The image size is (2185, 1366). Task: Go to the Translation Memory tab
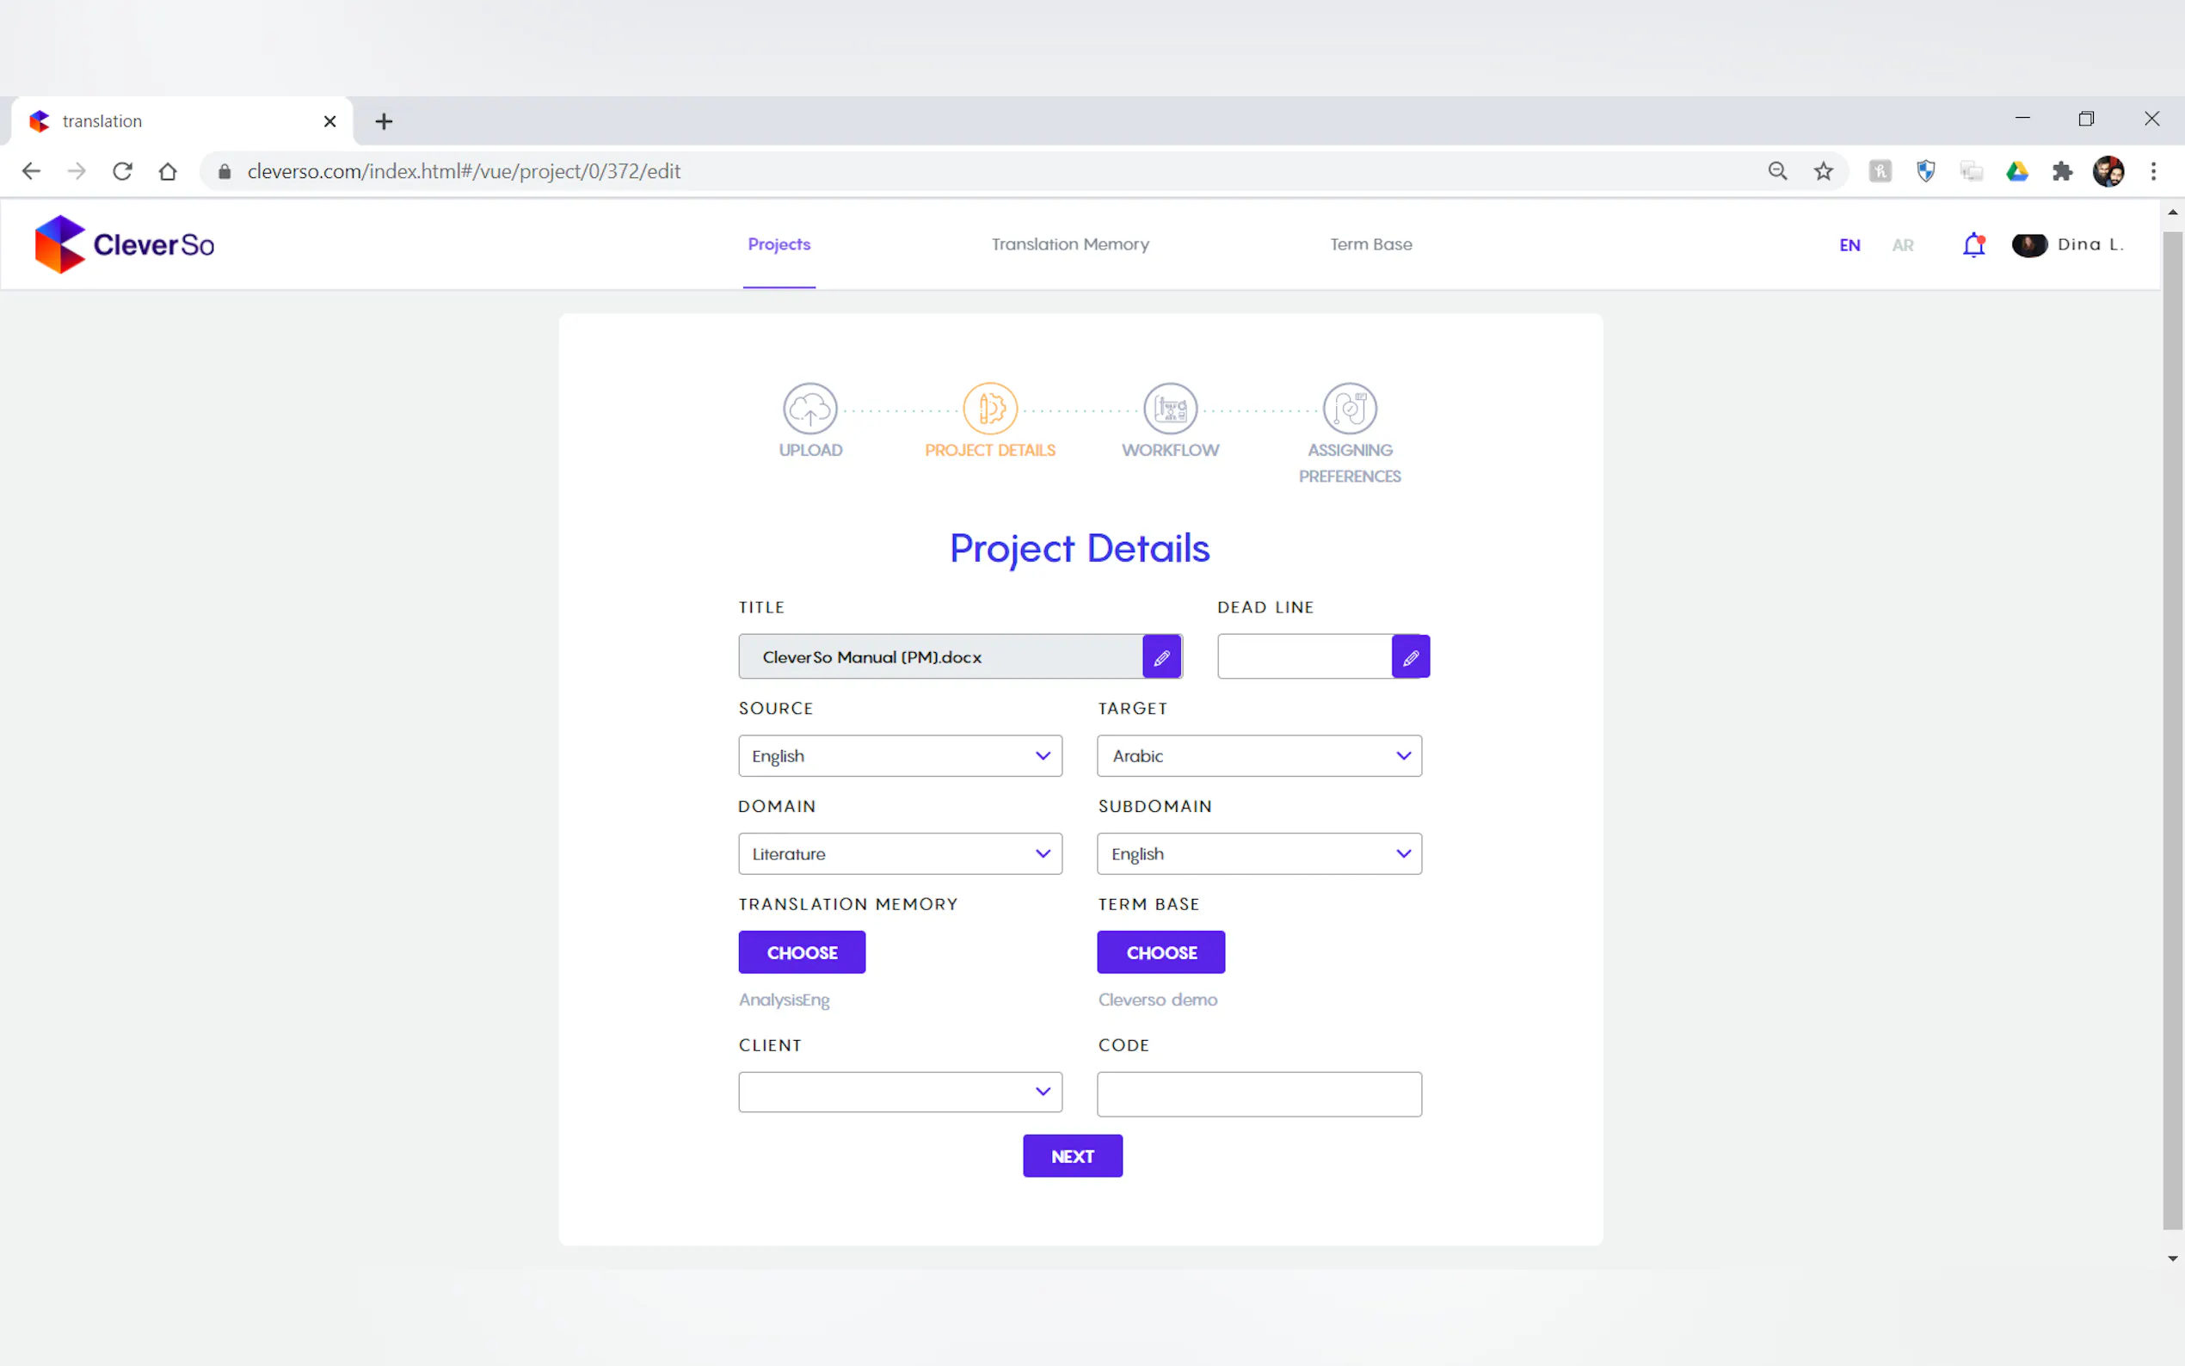(x=1069, y=244)
